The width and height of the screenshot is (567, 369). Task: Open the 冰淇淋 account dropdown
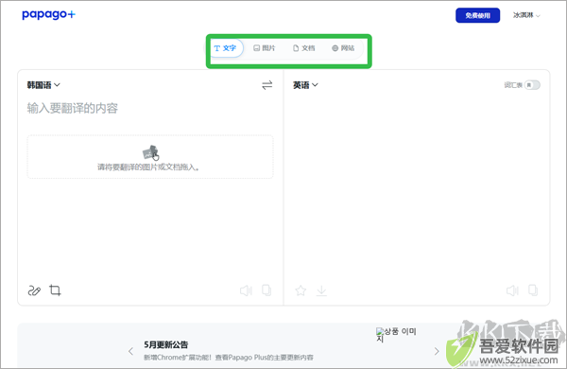(x=526, y=15)
